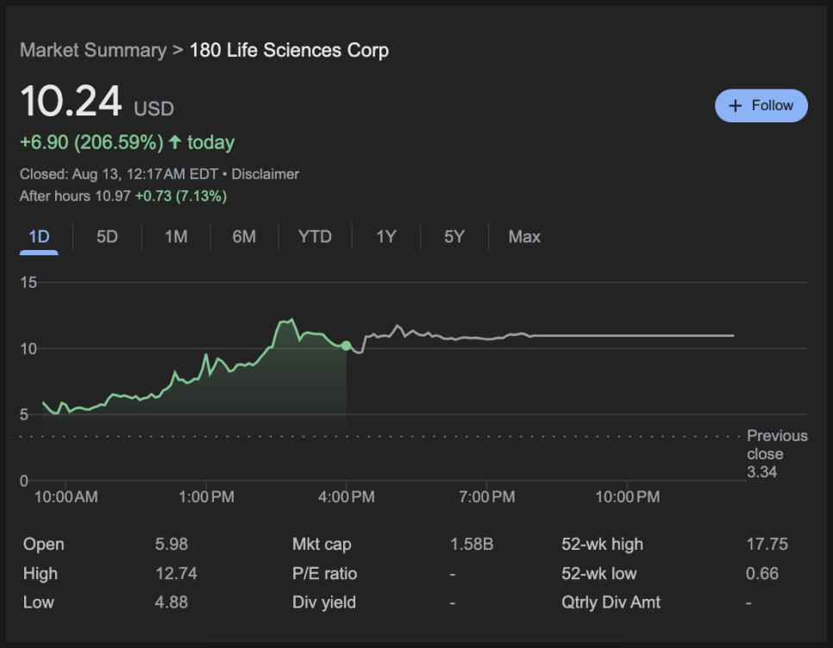Click the Qtrly Div Amt label

coord(611,602)
